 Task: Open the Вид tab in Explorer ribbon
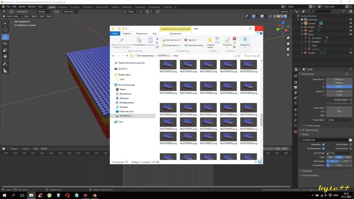click(x=155, y=33)
